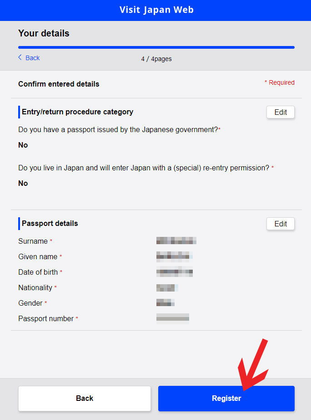
Task: Click the blurred Passport number value
Action: [173, 318]
